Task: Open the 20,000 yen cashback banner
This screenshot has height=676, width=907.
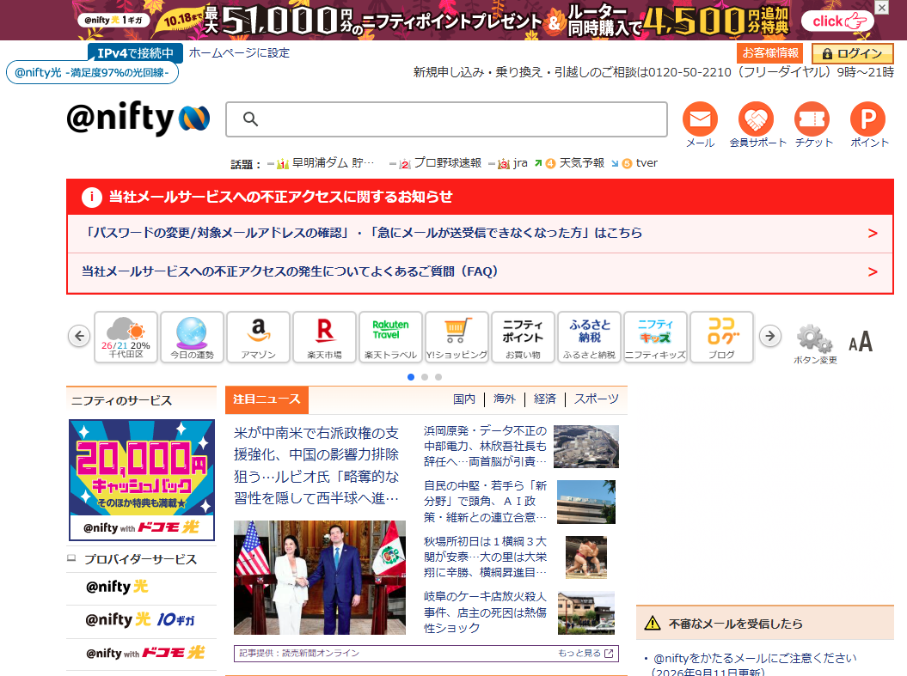Action: point(142,479)
